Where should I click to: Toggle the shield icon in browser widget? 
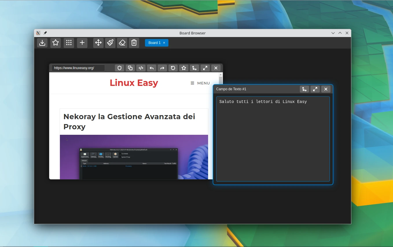[120, 68]
